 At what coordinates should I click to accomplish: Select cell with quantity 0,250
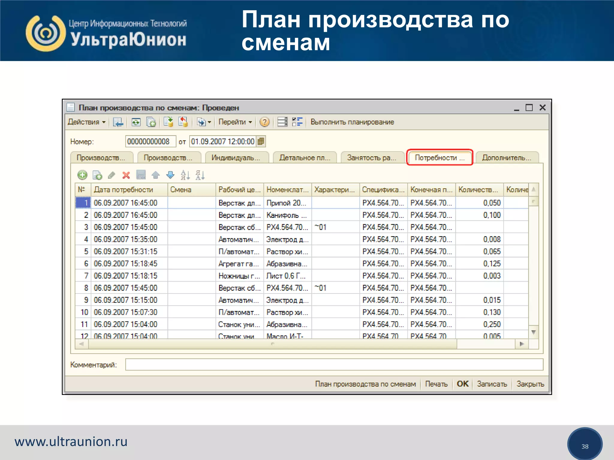[x=479, y=324]
